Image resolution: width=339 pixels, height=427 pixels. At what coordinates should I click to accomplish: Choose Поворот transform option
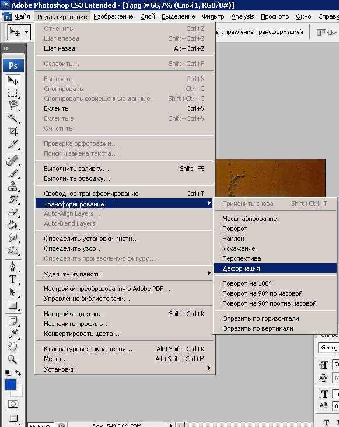[x=275, y=229]
